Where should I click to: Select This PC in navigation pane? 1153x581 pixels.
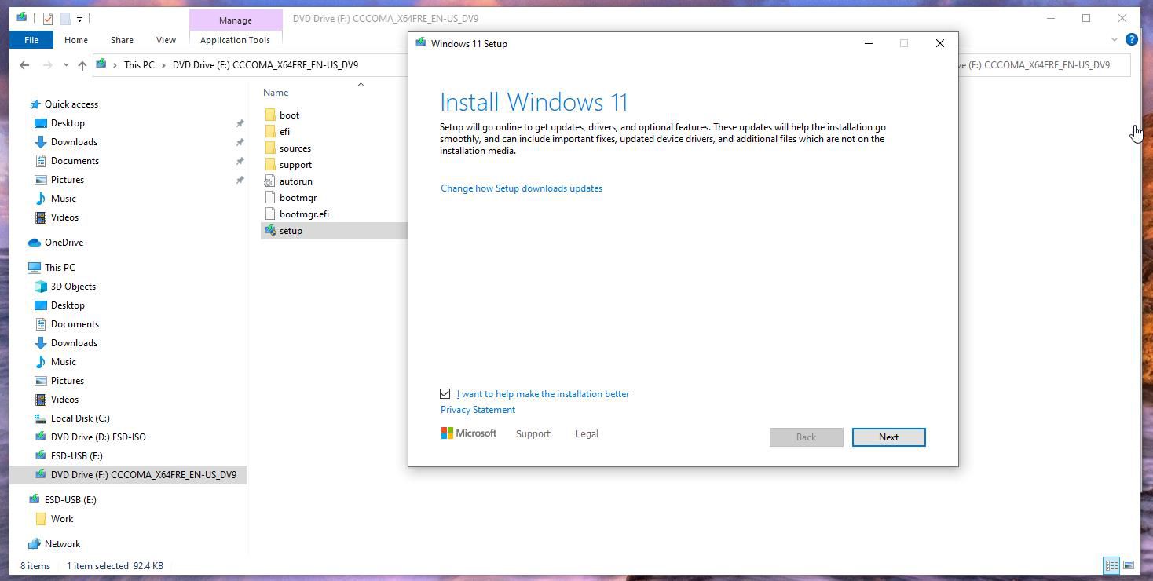click(60, 268)
